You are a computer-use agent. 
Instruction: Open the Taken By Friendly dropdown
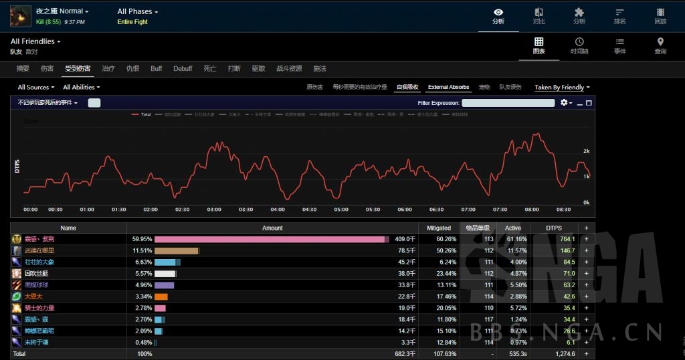click(x=562, y=87)
